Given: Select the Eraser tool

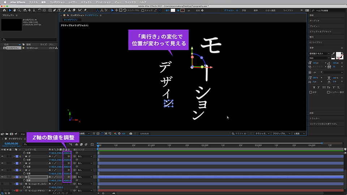Looking at the screenshot, I should click(74, 10).
